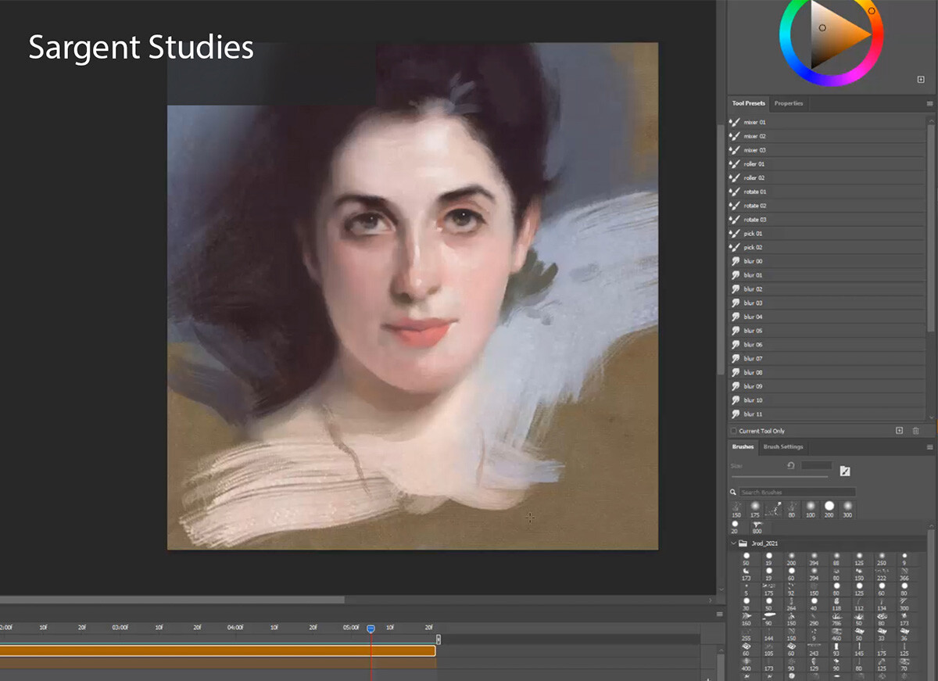Open the Tool Presets panel menu
This screenshot has height=681, width=938.
pos(929,103)
